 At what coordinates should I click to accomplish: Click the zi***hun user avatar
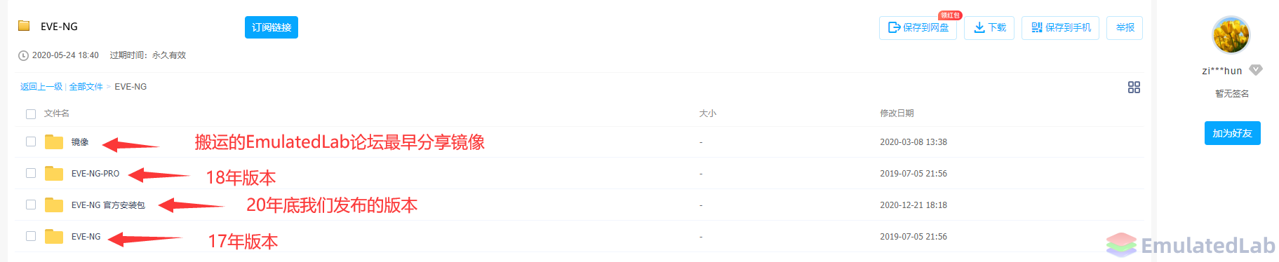click(1231, 35)
